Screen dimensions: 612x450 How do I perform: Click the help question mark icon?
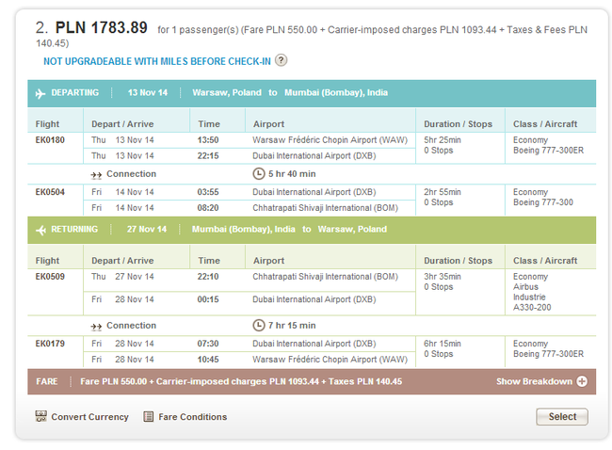pos(281,61)
